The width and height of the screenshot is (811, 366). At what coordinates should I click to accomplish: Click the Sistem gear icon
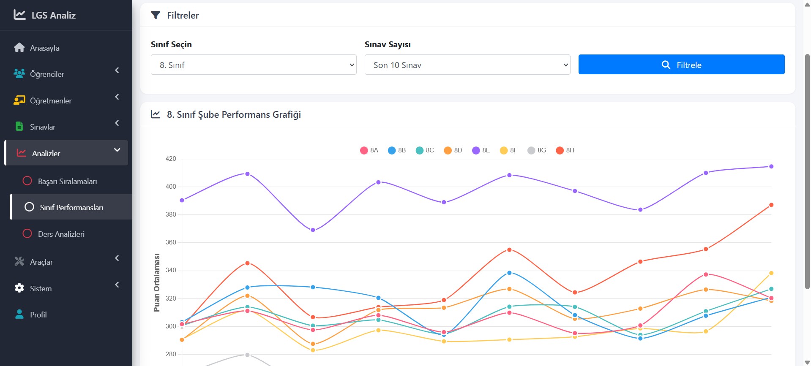[x=19, y=288]
